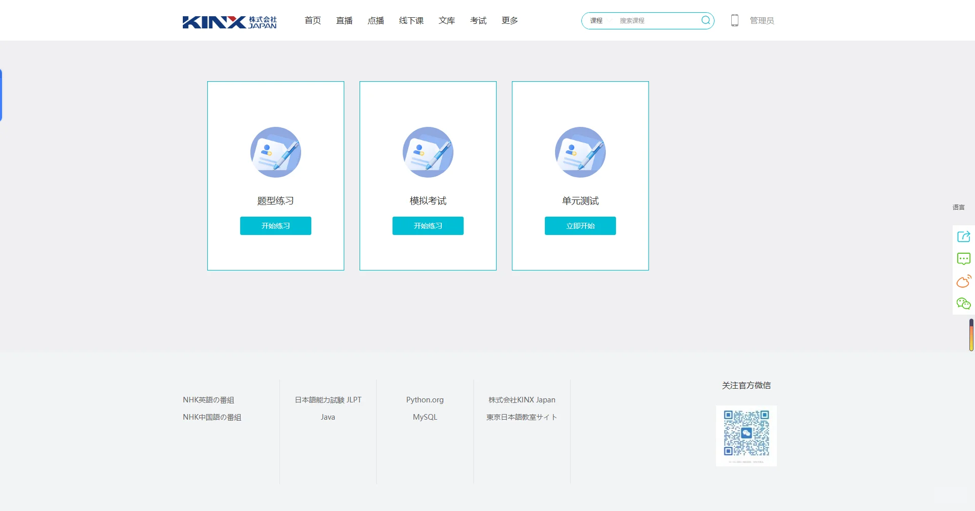The image size is (975, 511).
Task: Click inside the 搜索课程 search field
Action: [650, 20]
